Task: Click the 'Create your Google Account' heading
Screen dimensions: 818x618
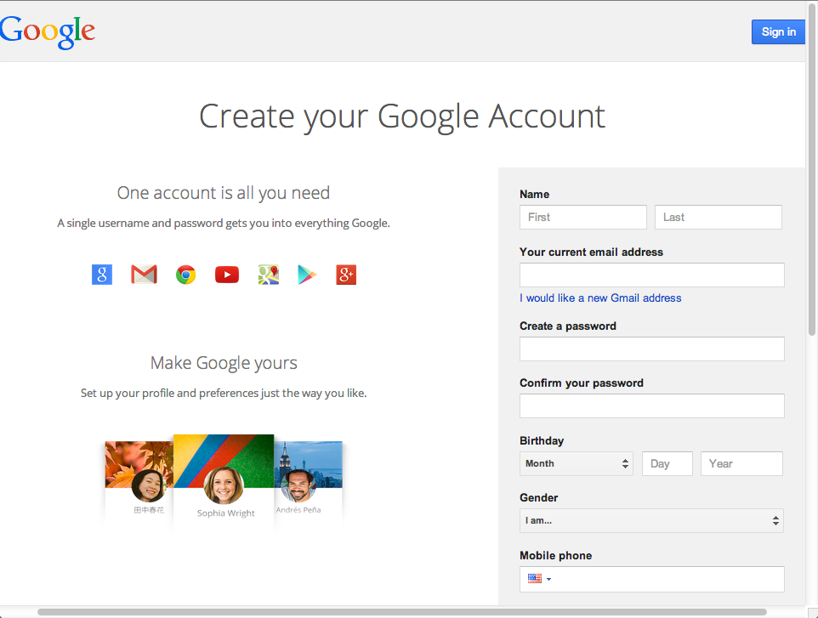Action: [x=402, y=116]
